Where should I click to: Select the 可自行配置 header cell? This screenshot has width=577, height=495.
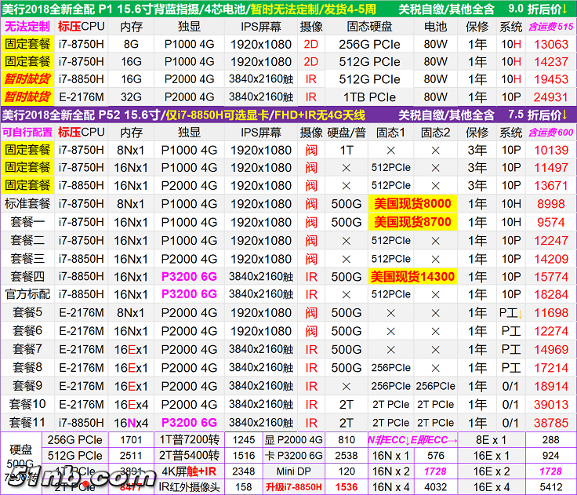tap(27, 132)
